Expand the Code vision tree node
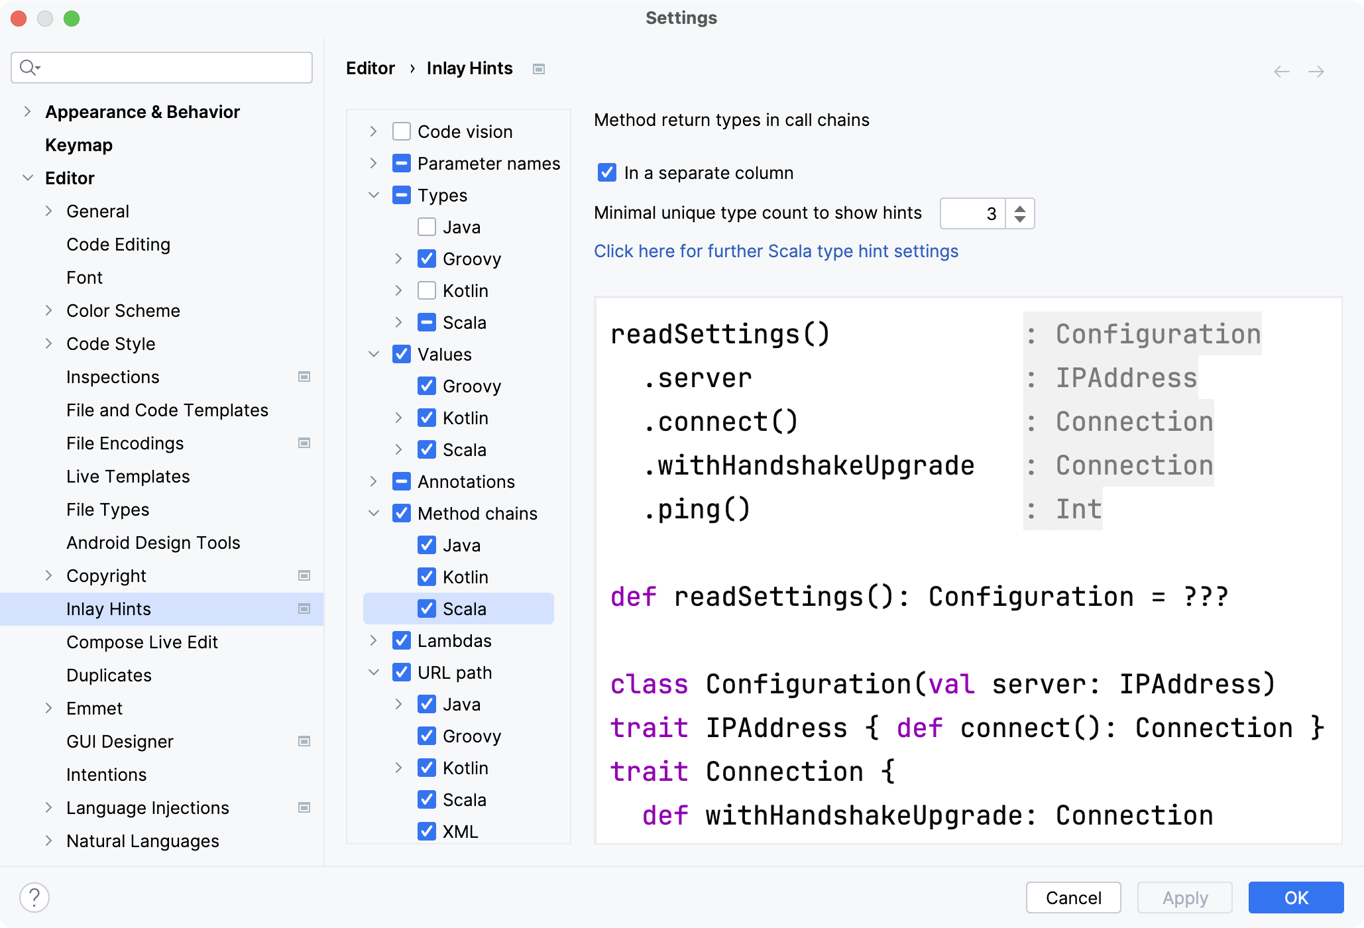This screenshot has height=928, width=1364. pyautogui.click(x=373, y=131)
